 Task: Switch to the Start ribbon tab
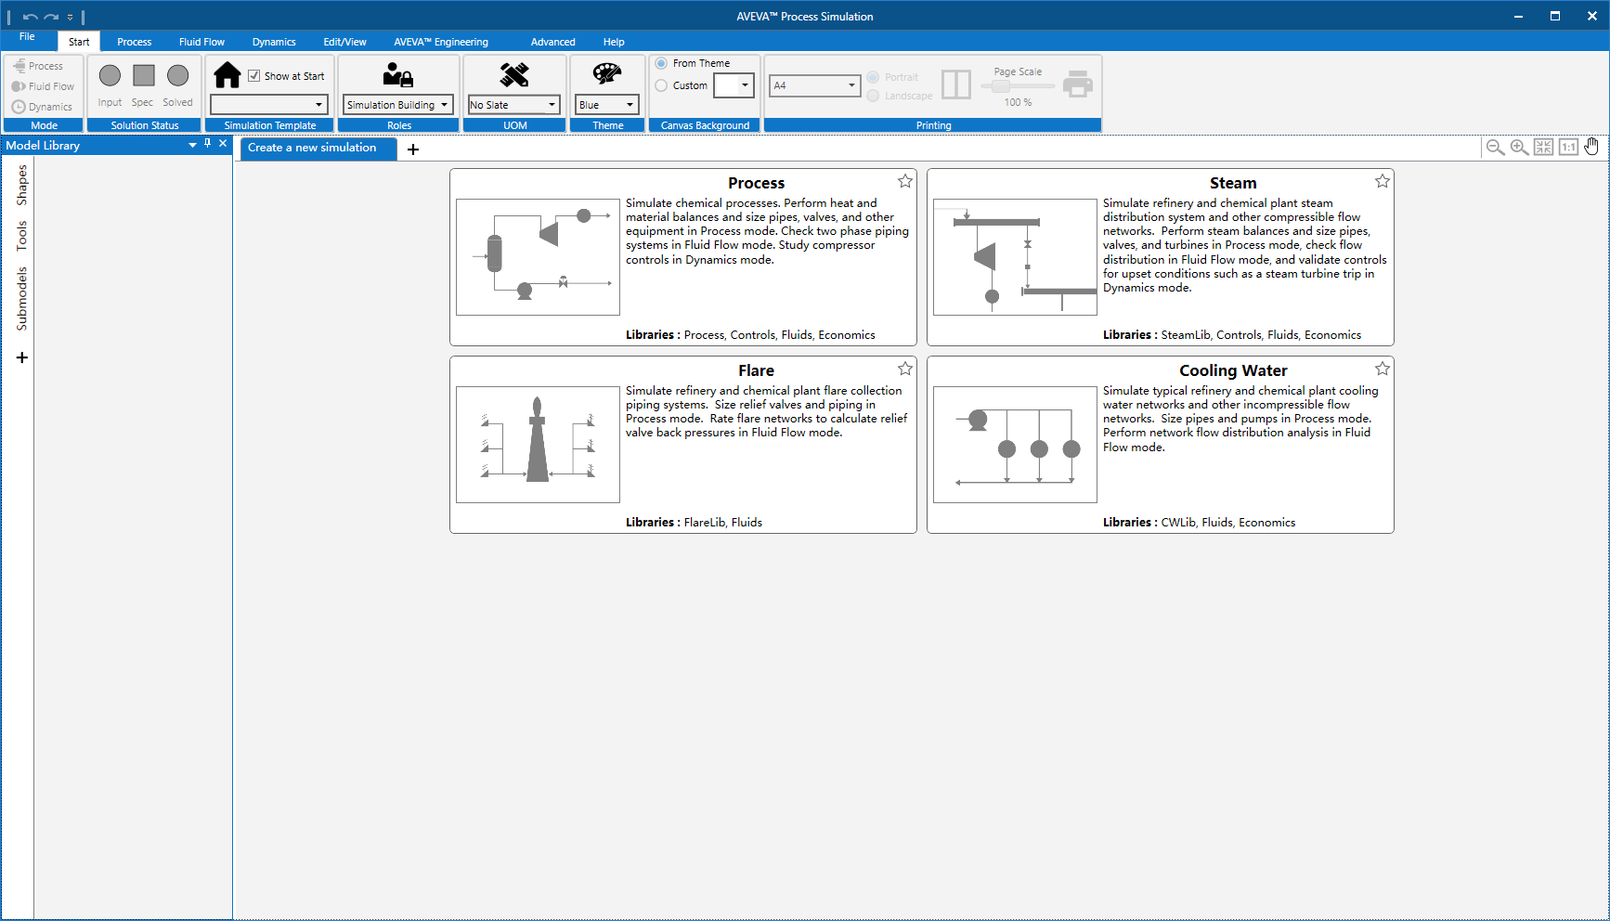coord(79,42)
